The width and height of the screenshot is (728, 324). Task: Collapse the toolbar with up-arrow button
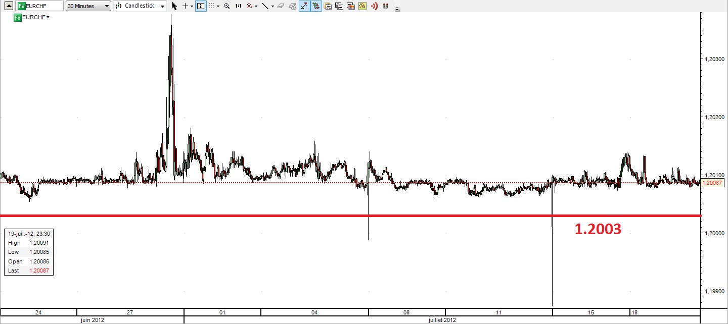[x=9, y=6]
